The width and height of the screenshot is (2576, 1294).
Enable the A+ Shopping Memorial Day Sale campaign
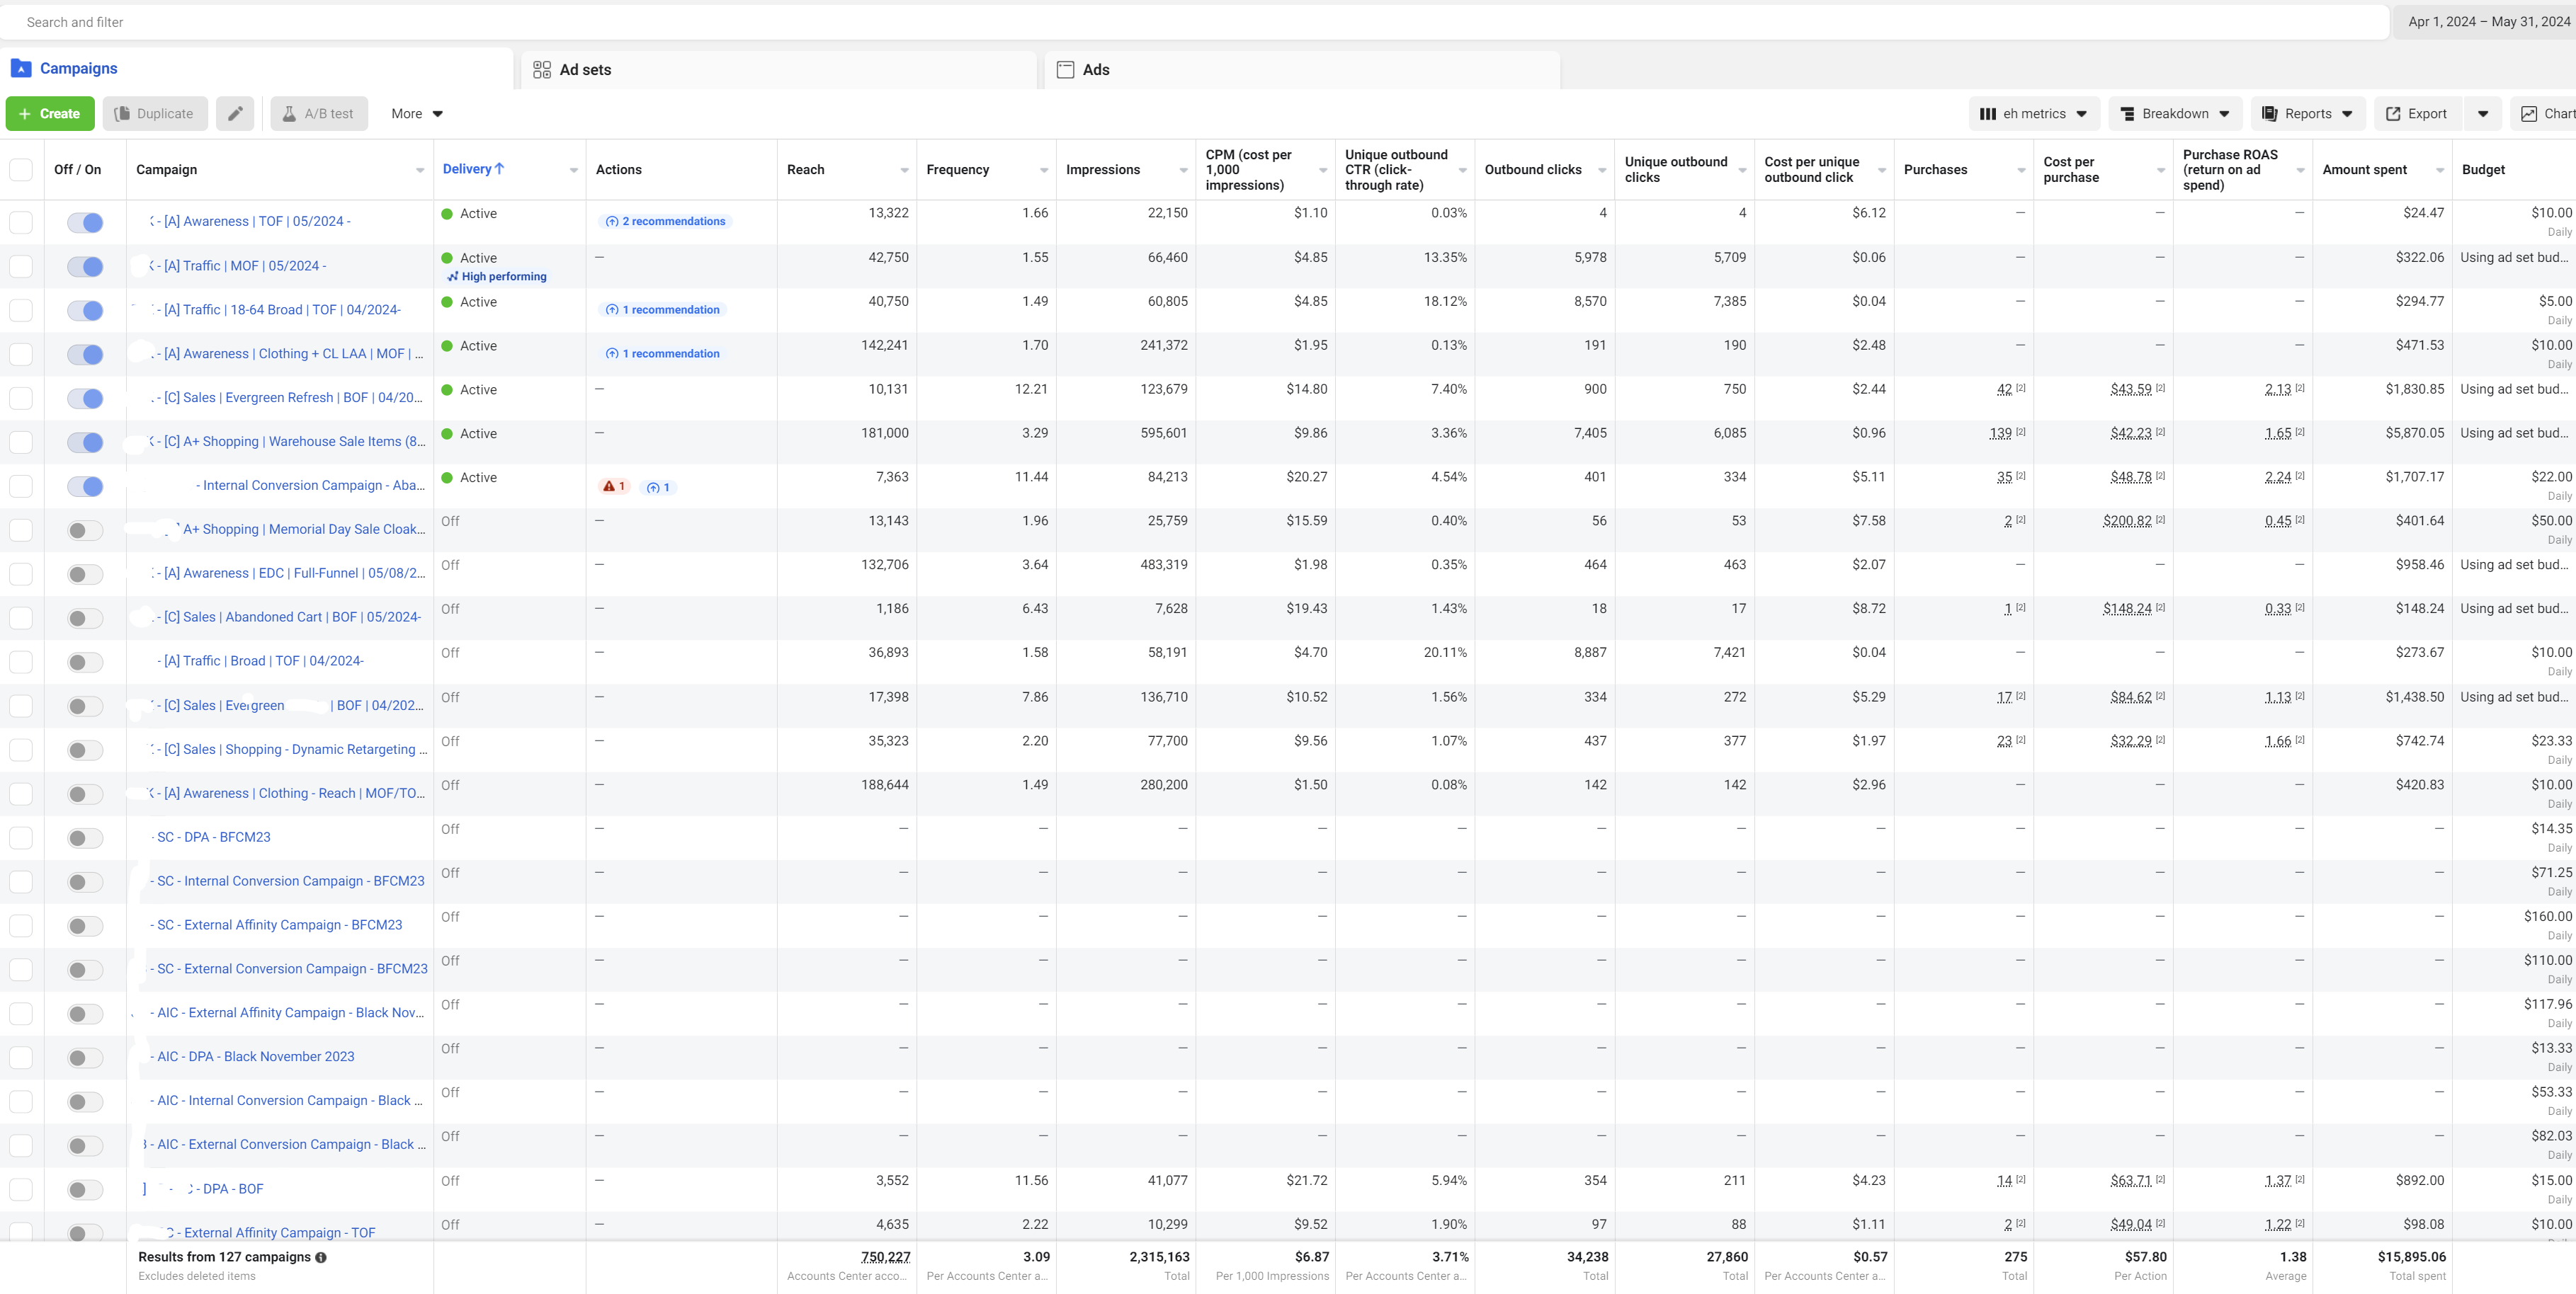85,531
